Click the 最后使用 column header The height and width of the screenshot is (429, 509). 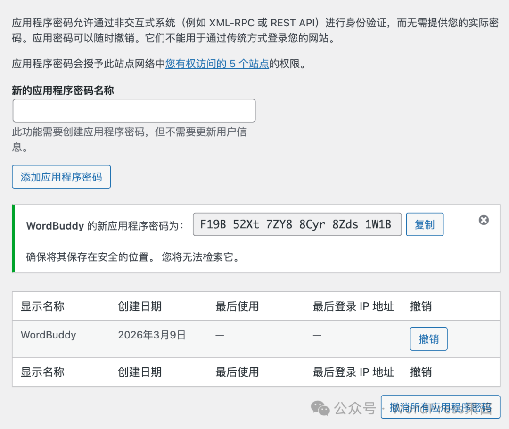[x=237, y=306]
